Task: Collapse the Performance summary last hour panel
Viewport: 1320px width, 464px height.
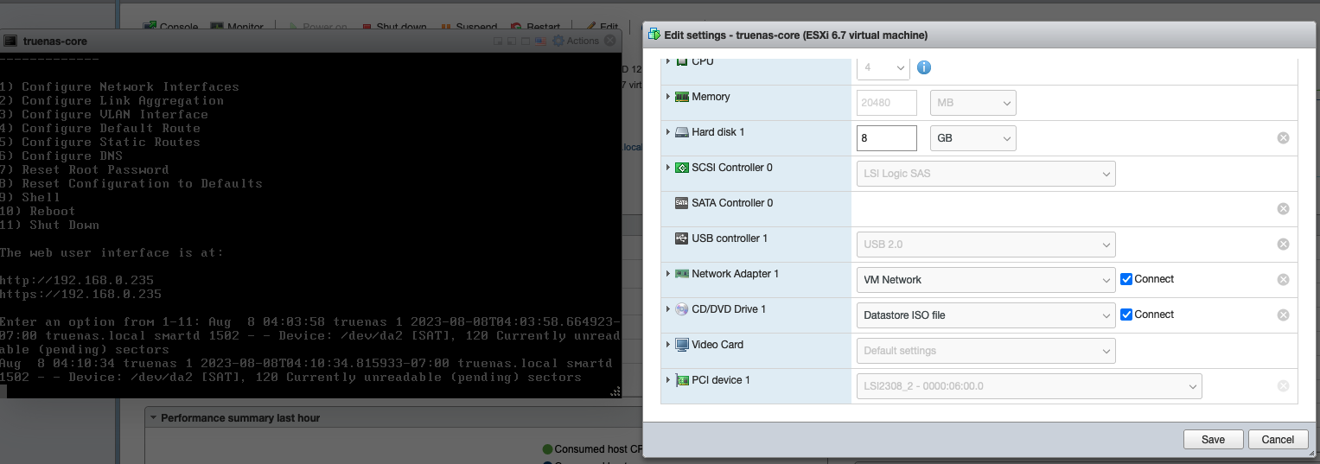Action: 154,418
